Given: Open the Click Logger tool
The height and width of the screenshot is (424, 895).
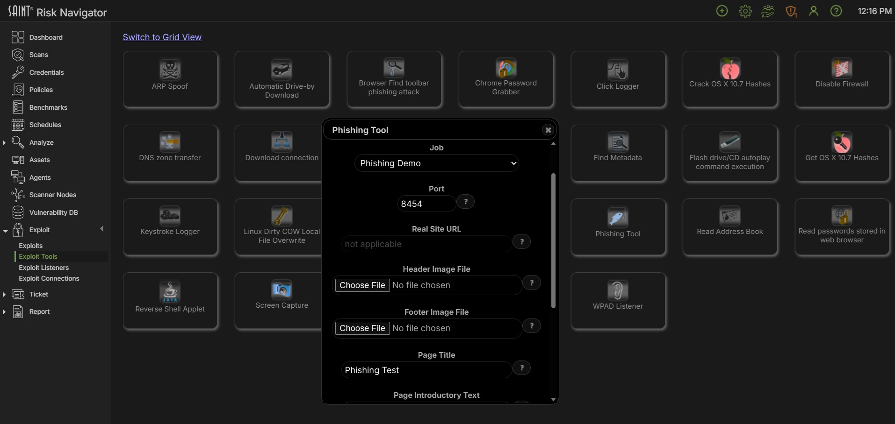Looking at the screenshot, I should 618,79.
